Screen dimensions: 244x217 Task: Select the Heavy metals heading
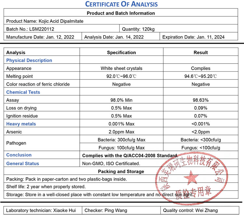21,124
